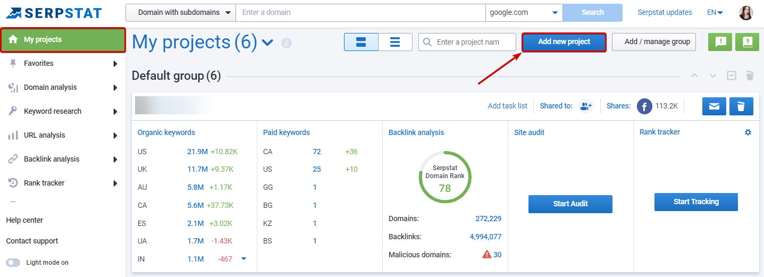Open Backlink analysis sidebar section

pyautogui.click(x=63, y=160)
